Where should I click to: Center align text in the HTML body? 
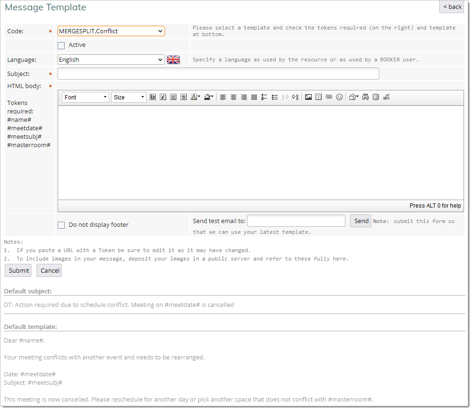(x=233, y=97)
